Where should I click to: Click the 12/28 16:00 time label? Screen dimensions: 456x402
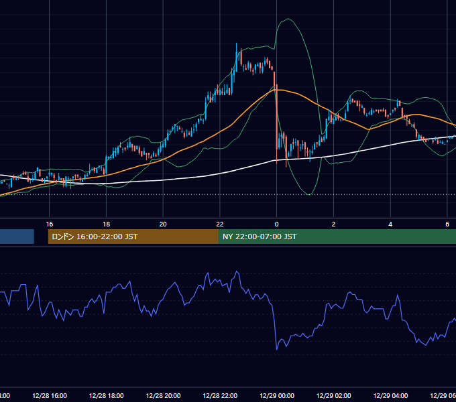[x=50, y=395]
